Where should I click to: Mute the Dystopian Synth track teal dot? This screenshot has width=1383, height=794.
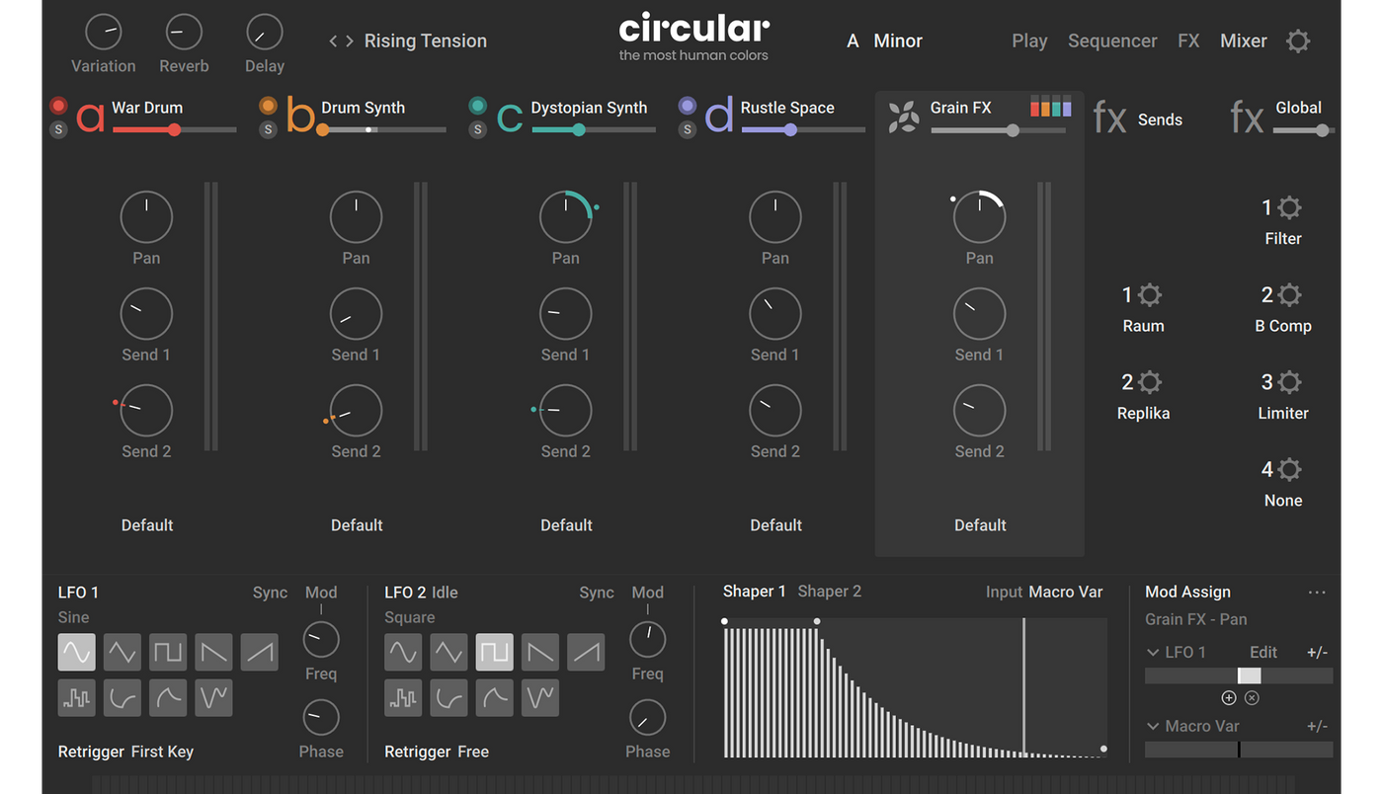tap(477, 106)
